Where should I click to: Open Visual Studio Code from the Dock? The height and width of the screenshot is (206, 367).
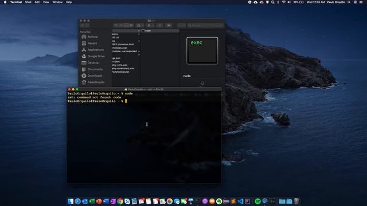pyautogui.click(x=240, y=201)
